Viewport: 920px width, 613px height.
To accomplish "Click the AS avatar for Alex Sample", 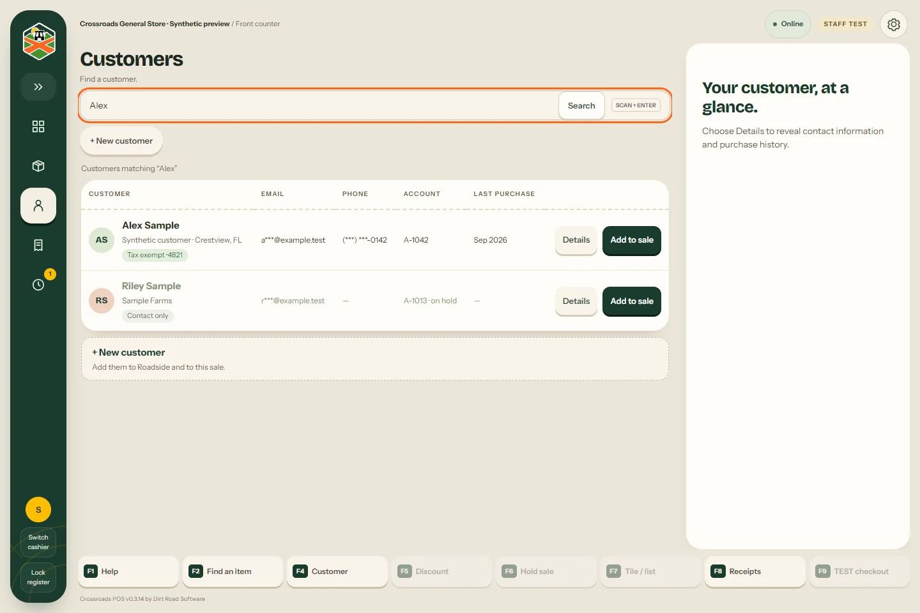I will pyautogui.click(x=102, y=240).
